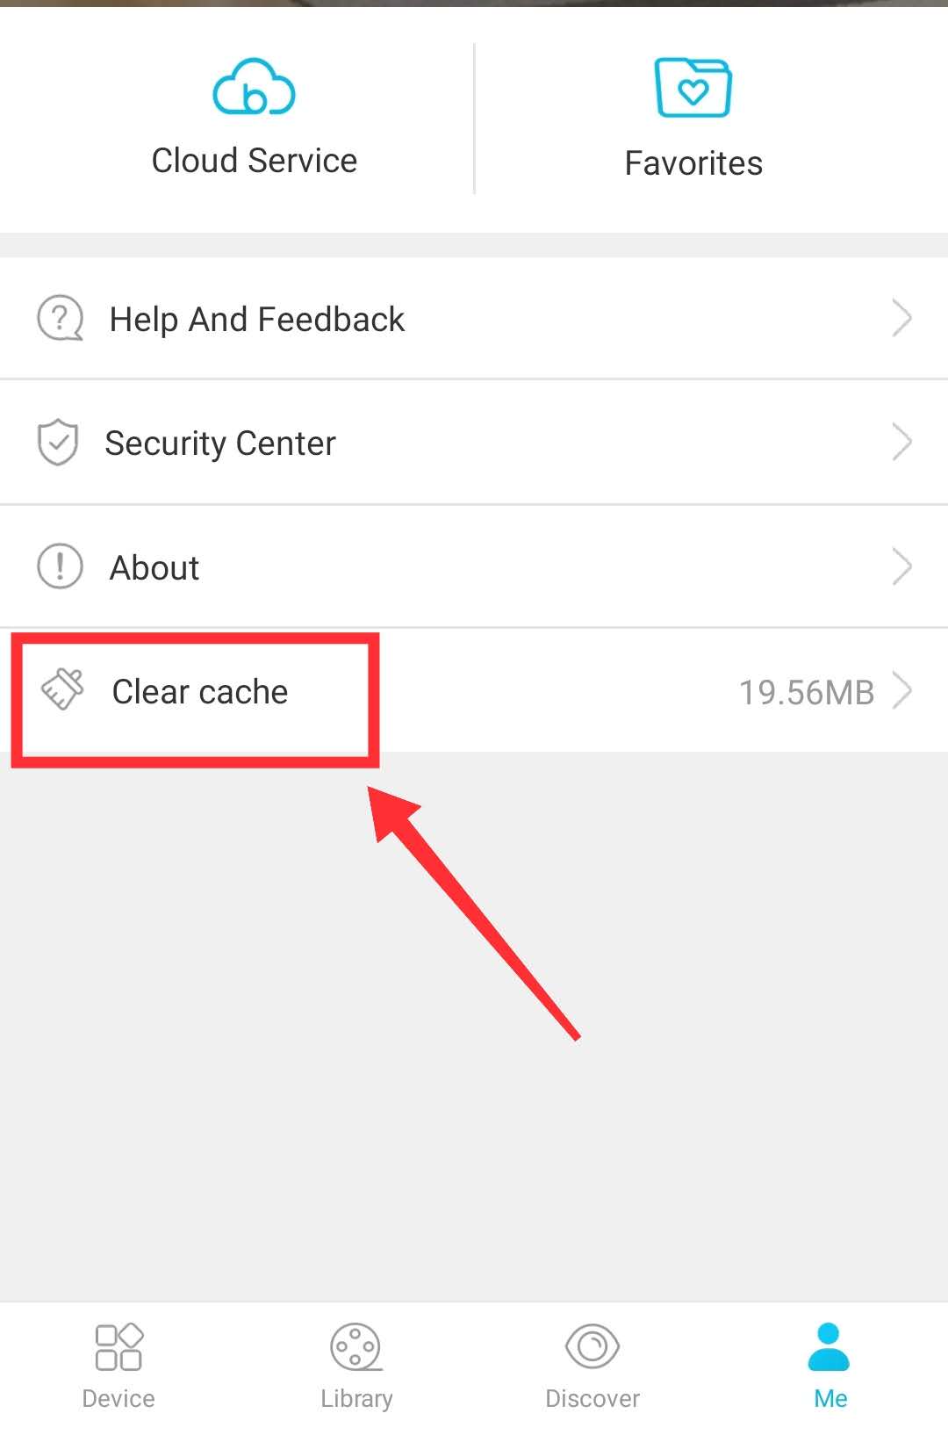Screen dimensions: 948x1435
Task: Click the Security Center shield icon
Action: tap(58, 442)
